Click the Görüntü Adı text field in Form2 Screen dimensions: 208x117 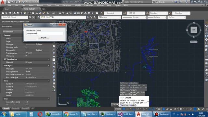coord(45,33)
